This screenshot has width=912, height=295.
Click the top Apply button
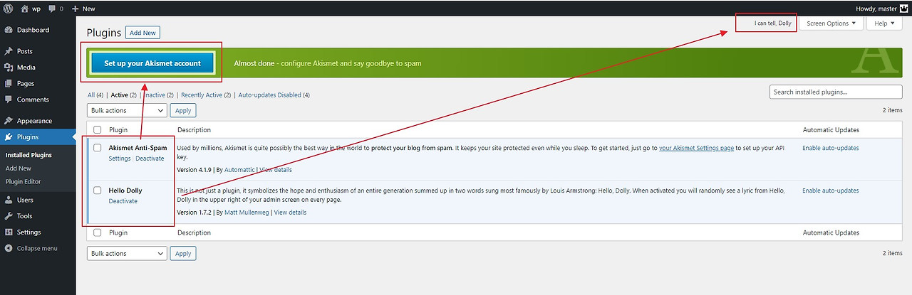pos(183,110)
